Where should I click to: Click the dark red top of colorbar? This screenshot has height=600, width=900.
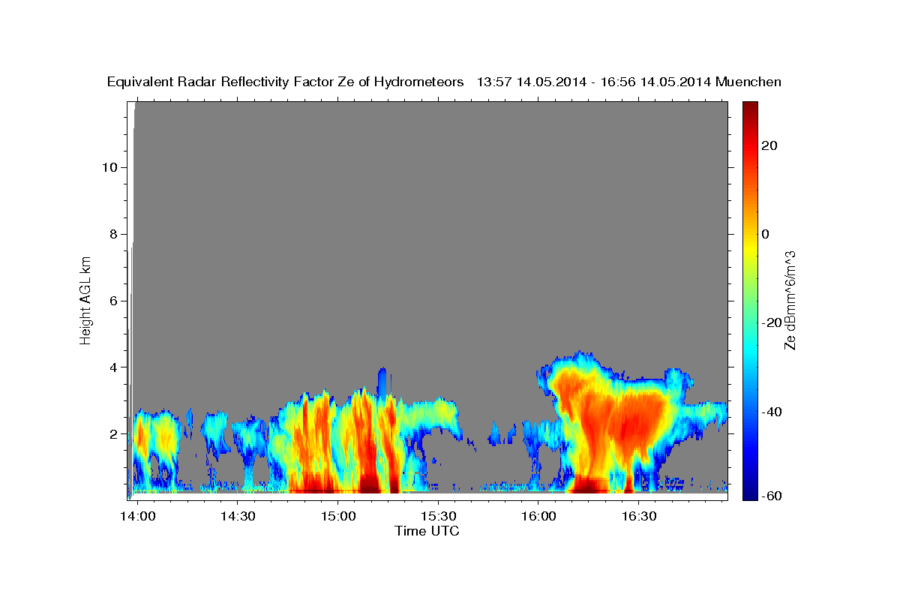tap(748, 109)
